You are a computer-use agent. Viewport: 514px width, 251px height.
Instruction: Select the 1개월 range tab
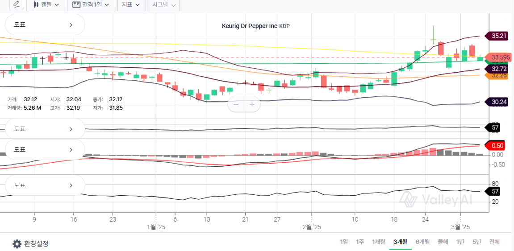pos(378,242)
